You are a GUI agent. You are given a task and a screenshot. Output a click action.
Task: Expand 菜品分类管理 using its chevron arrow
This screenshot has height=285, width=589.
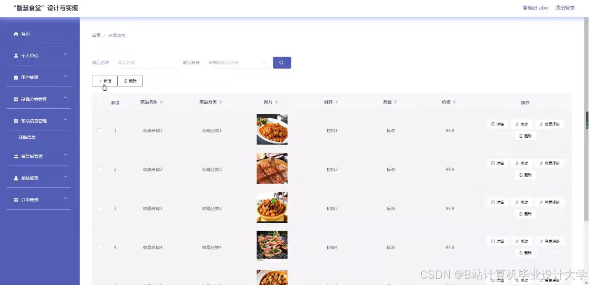[x=66, y=98]
